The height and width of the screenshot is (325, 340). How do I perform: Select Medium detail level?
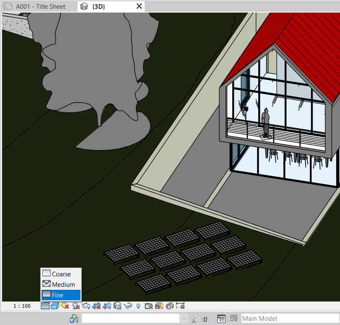coord(60,284)
